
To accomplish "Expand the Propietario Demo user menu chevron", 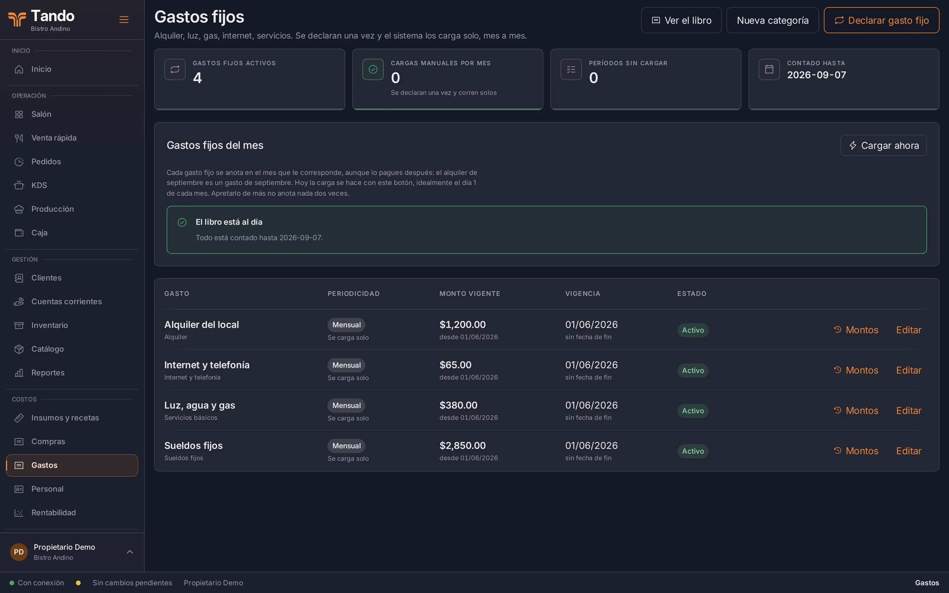I will coord(130,552).
